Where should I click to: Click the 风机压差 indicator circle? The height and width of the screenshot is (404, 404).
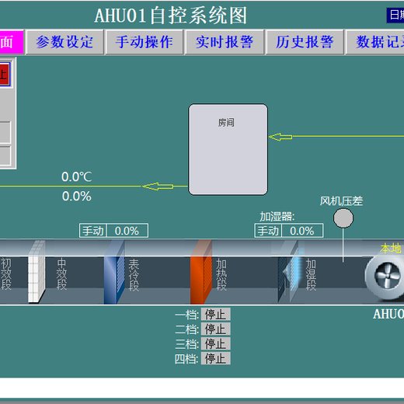343,218
